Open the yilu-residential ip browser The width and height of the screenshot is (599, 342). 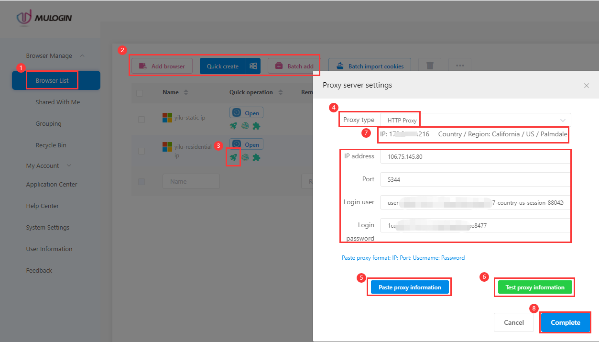pos(246,144)
